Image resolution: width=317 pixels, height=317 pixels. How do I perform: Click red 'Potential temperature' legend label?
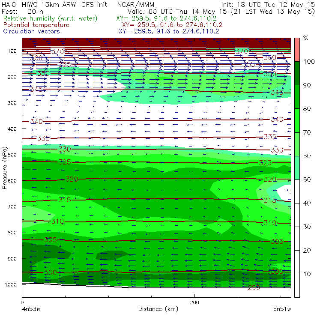click(x=36, y=25)
